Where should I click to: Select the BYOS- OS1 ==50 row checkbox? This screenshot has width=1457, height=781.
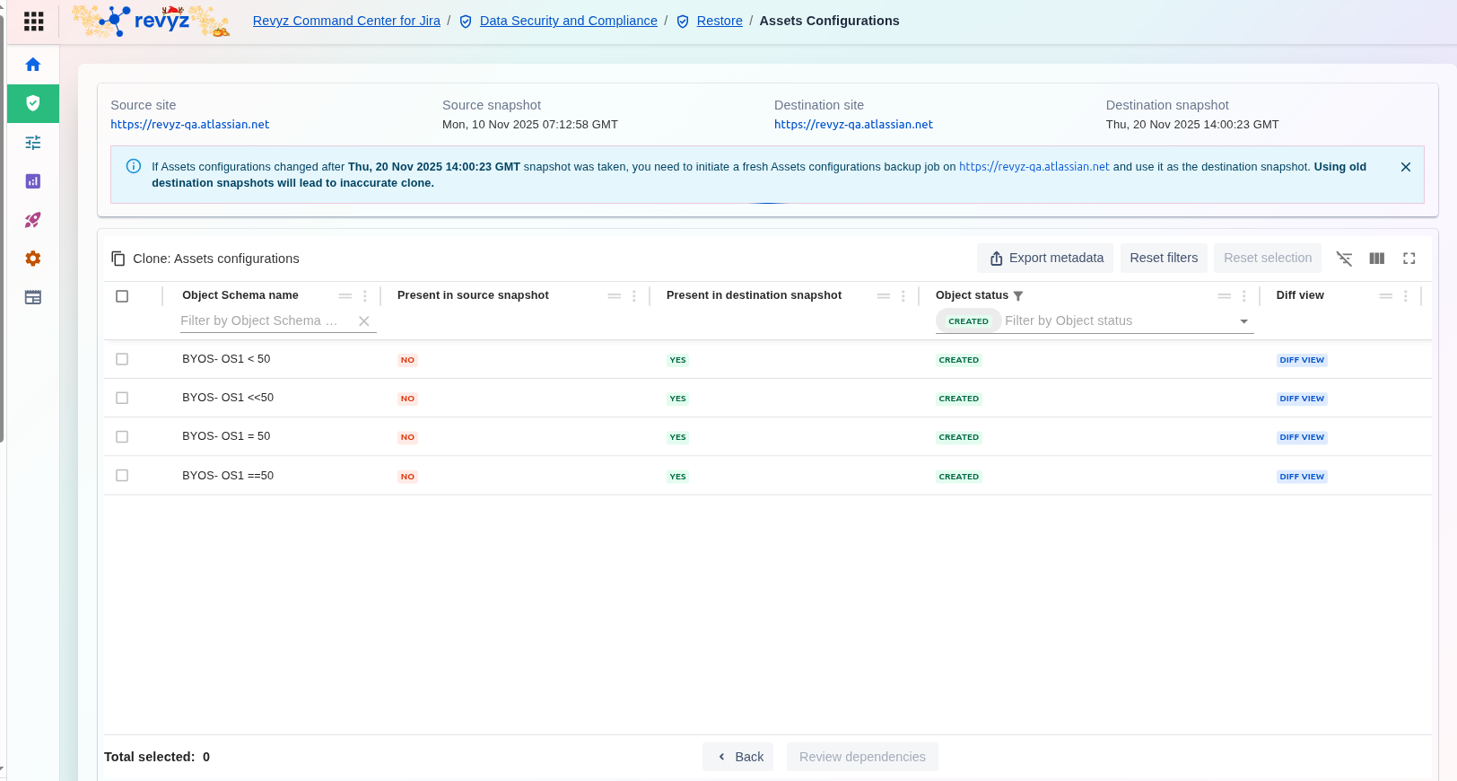pyautogui.click(x=122, y=476)
